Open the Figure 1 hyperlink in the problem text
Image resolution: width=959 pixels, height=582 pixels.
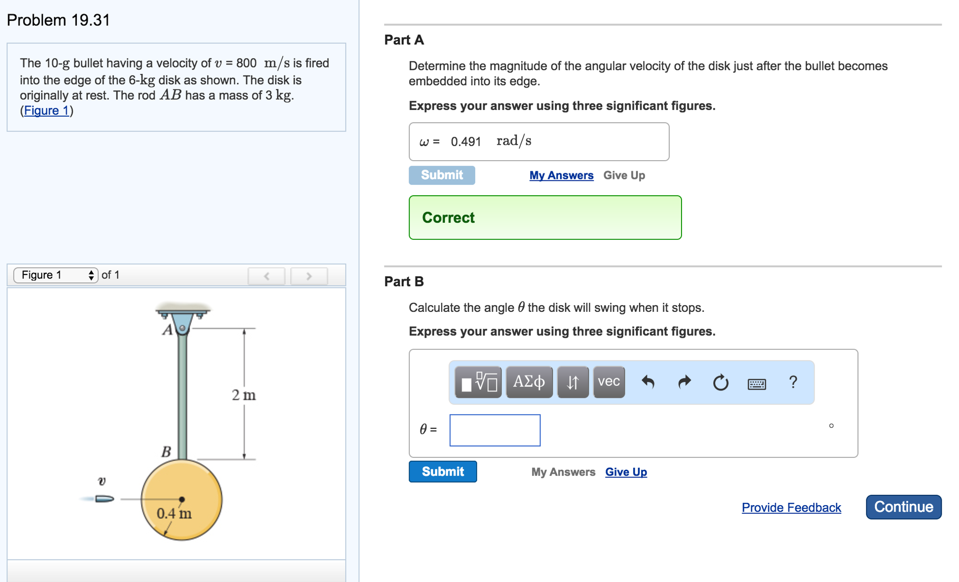click(46, 111)
